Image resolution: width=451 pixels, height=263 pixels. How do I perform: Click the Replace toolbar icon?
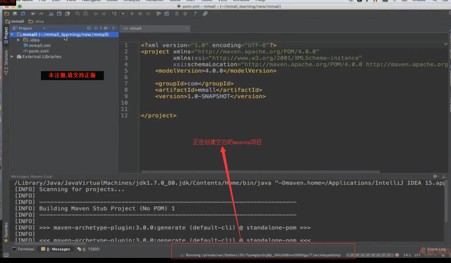85,14
